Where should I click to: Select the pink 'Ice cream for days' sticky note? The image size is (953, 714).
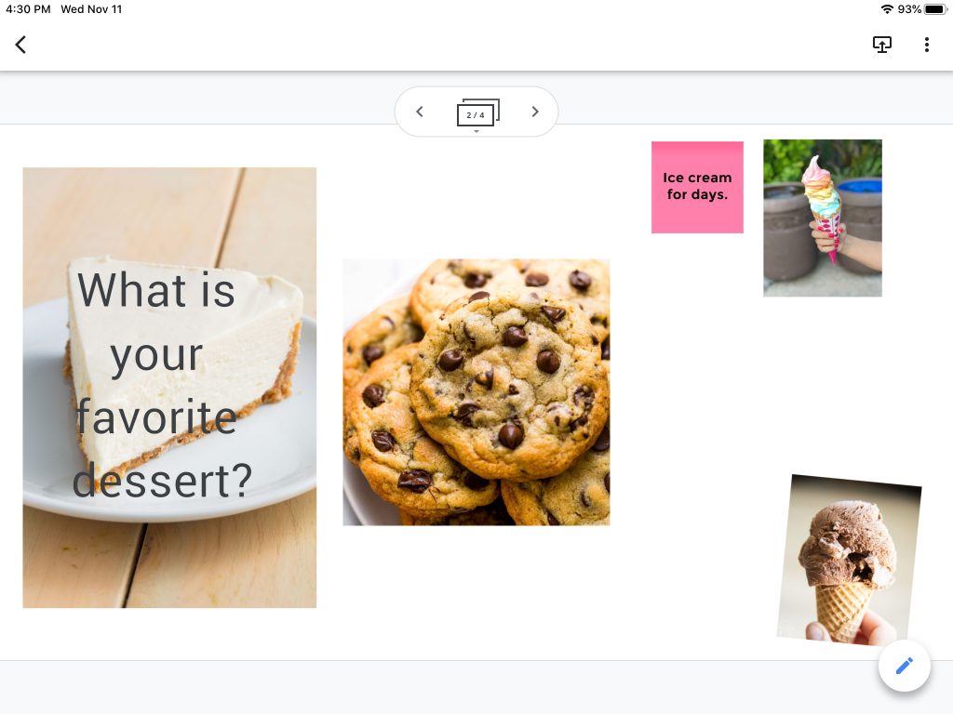(697, 187)
